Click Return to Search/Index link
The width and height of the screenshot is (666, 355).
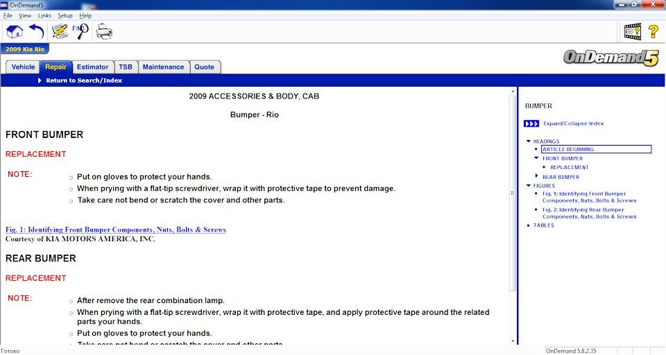(84, 80)
